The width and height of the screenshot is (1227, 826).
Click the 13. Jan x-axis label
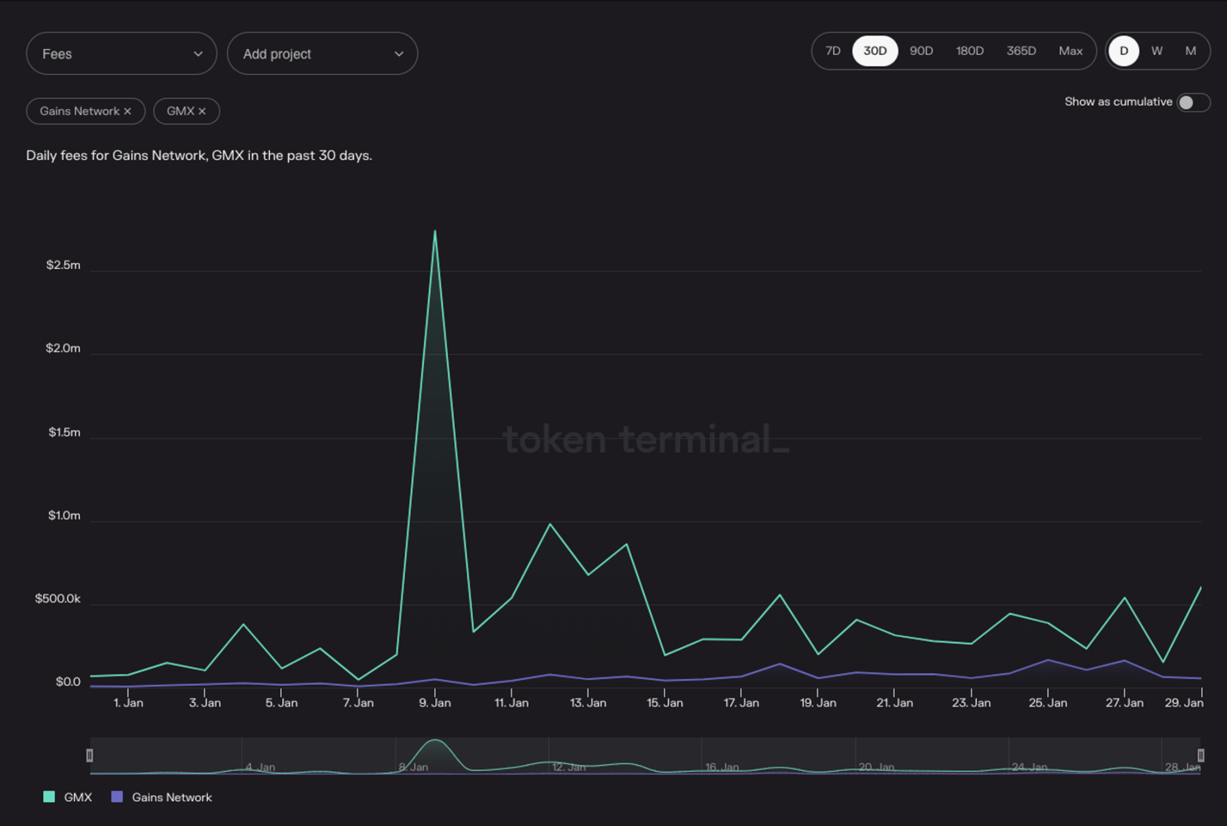point(588,703)
